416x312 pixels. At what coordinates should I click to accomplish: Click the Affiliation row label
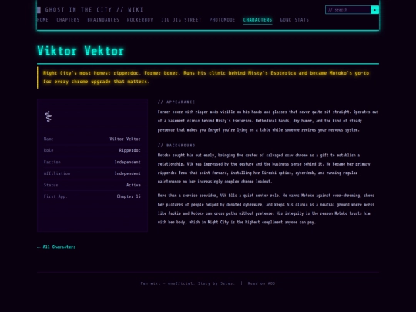pos(57,173)
